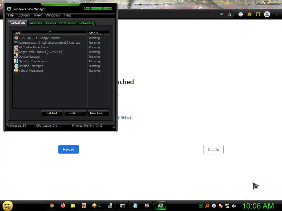Image resolution: width=282 pixels, height=211 pixels.
Task: Open Firefox from the taskbar
Action: pos(63,206)
